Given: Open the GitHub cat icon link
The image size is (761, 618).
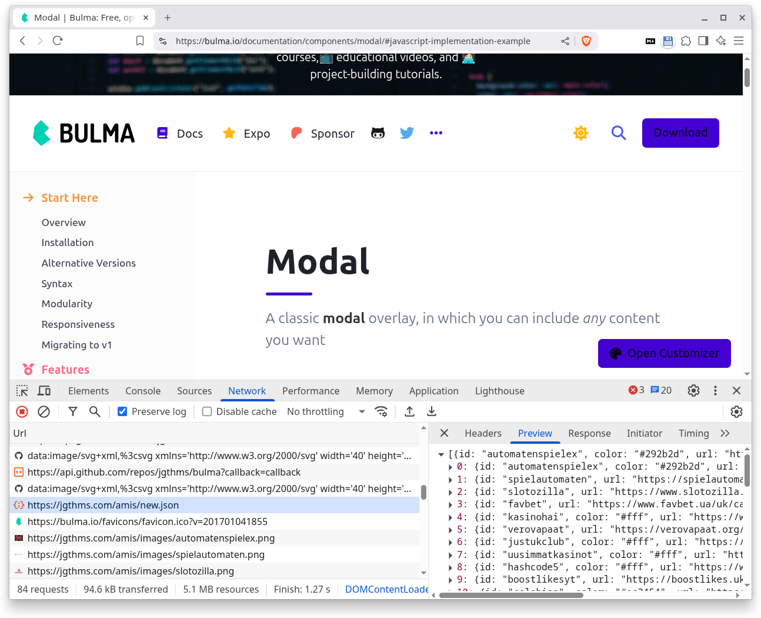Looking at the screenshot, I should [x=378, y=133].
